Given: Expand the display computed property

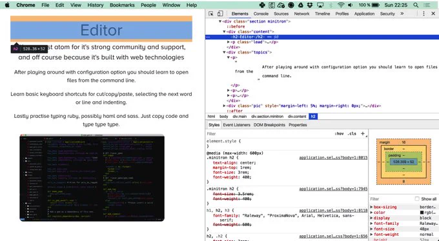Looking at the screenshot, I should pos(371,218).
